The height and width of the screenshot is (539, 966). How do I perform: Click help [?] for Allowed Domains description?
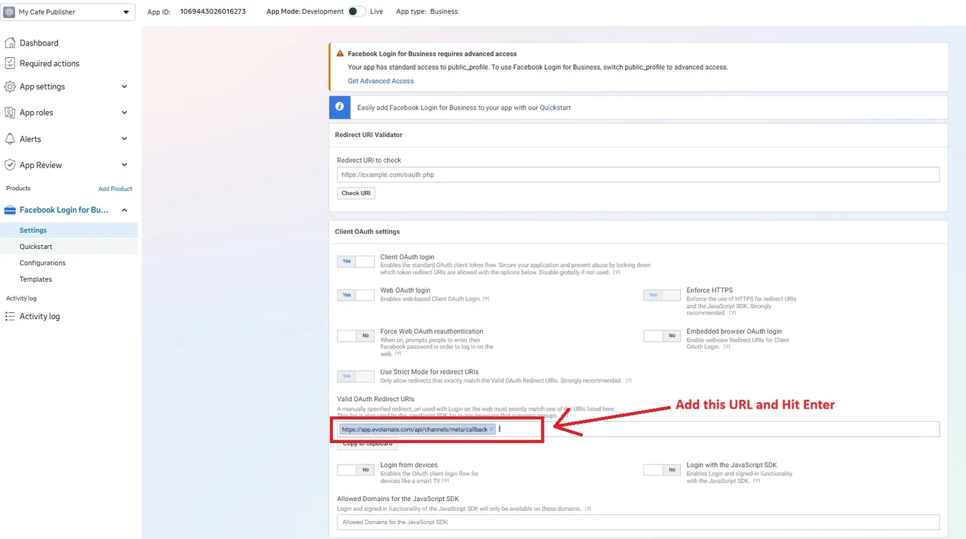point(588,509)
